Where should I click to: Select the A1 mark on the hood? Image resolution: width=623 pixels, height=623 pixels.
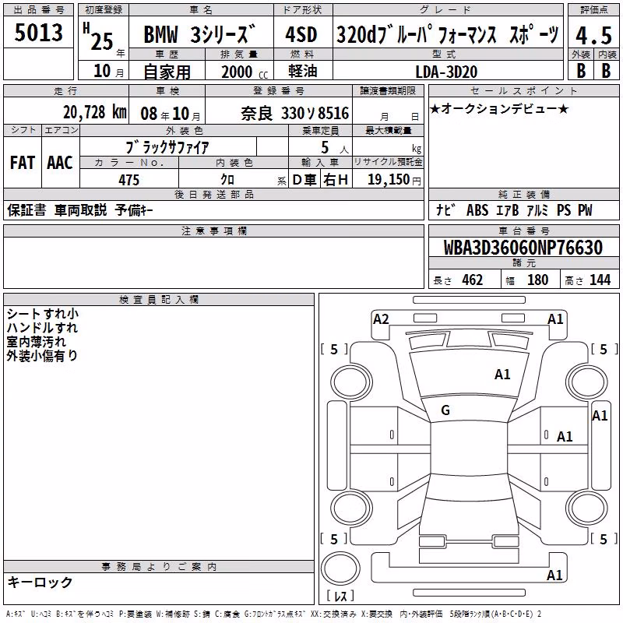click(502, 375)
